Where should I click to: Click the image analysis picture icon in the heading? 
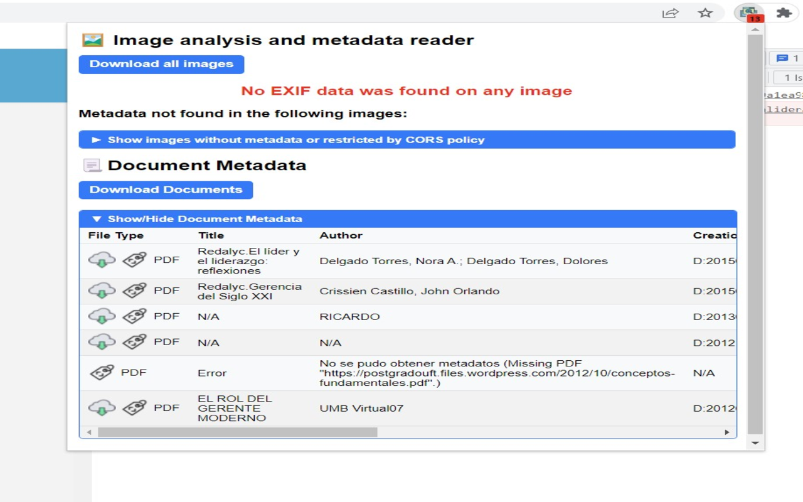pos(93,40)
